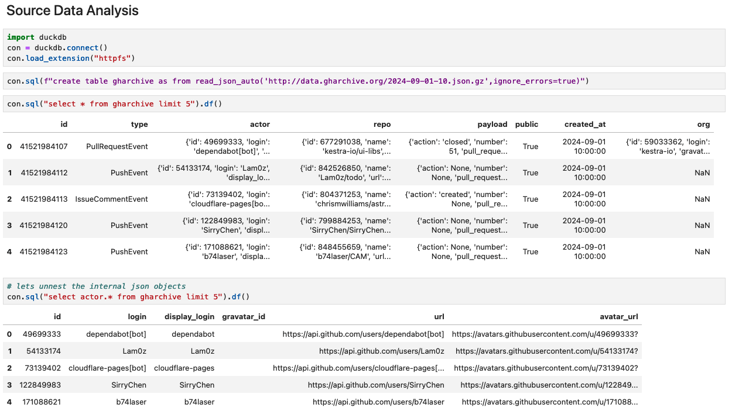Select the id value 41521984107
732x418 pixels.
50,146
